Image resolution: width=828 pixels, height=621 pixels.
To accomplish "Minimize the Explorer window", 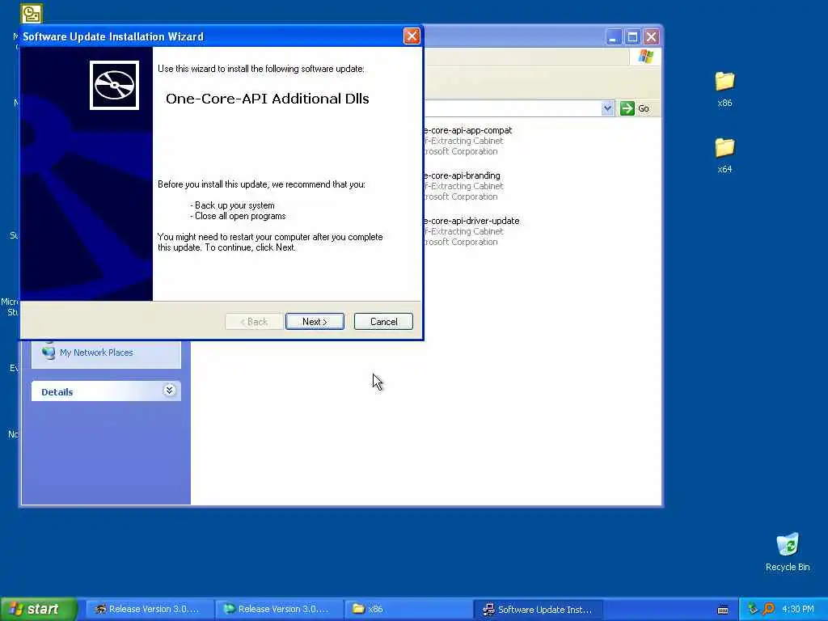I will [x=613, y=37].
